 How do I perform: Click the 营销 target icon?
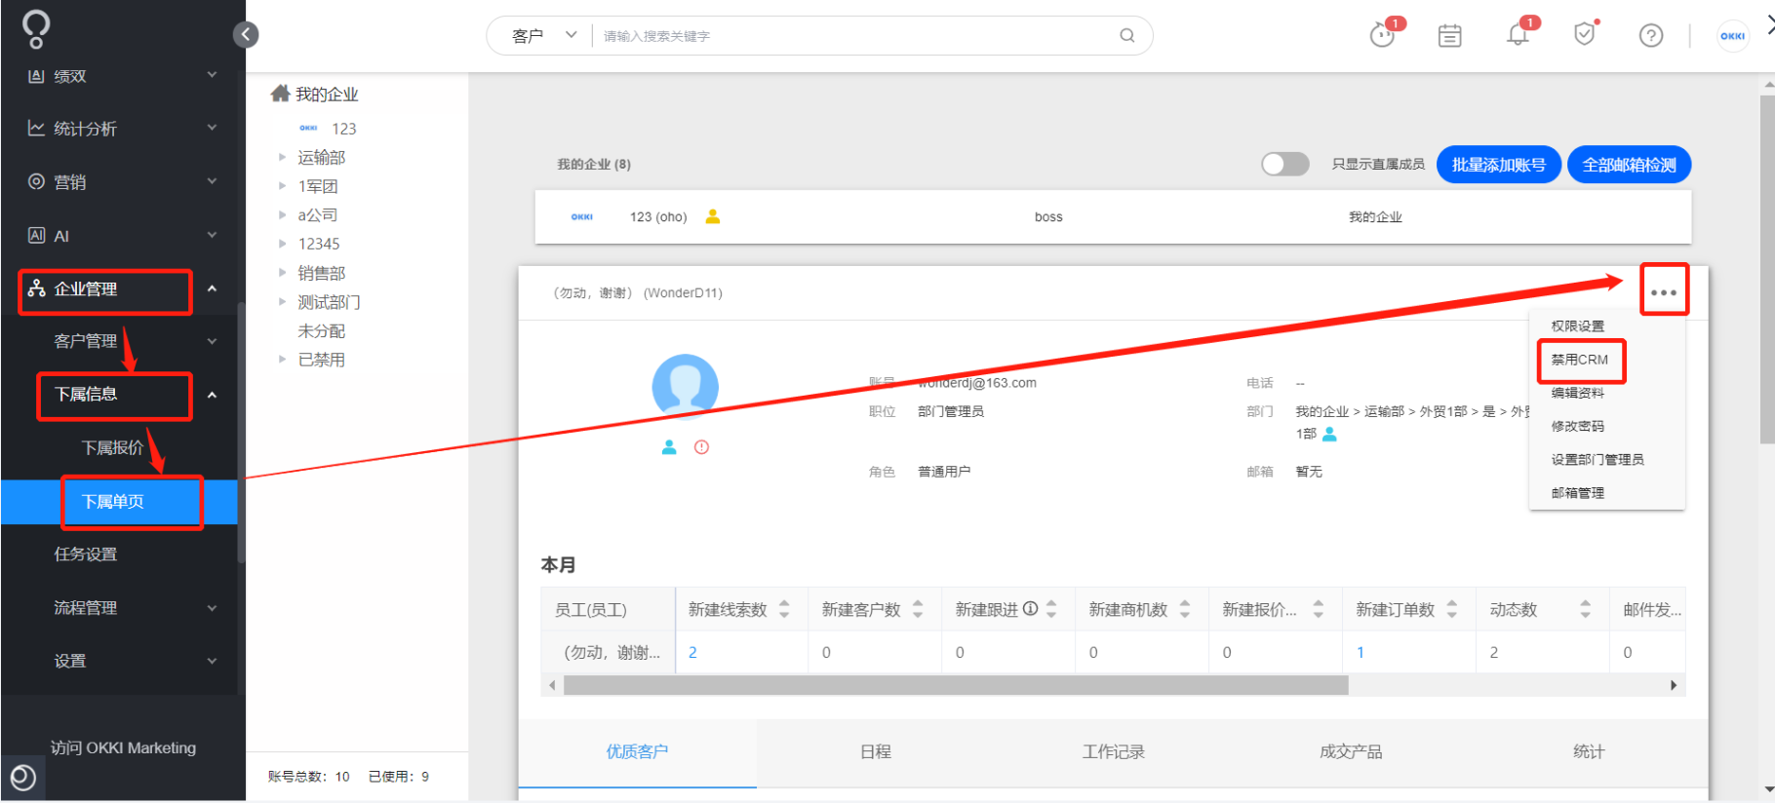point(36,181)
